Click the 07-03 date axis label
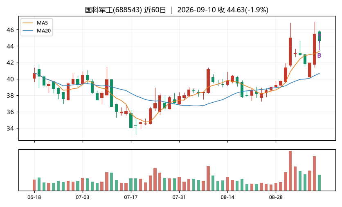The image size is (342, 207). [x=83, y=198]
